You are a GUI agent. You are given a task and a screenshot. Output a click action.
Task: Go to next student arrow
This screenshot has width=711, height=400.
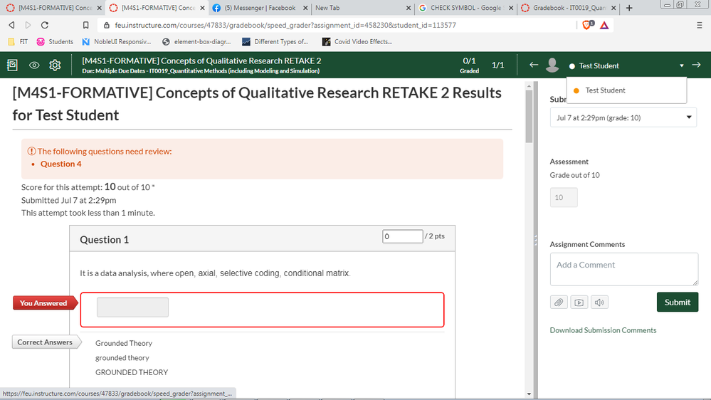[x=696, y=65]
